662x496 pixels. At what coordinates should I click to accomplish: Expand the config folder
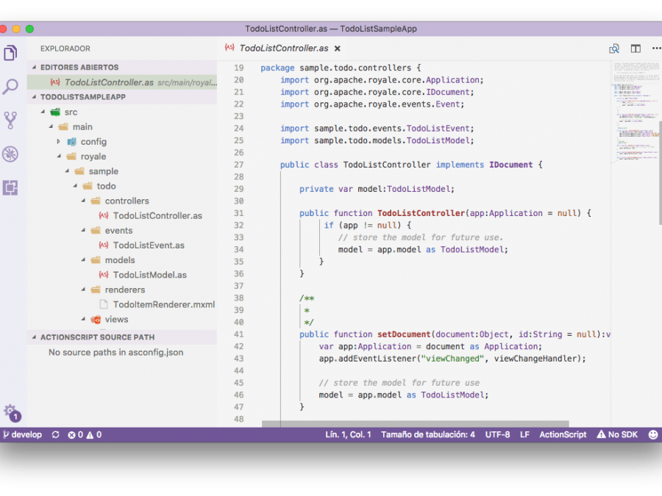(93, 142)
